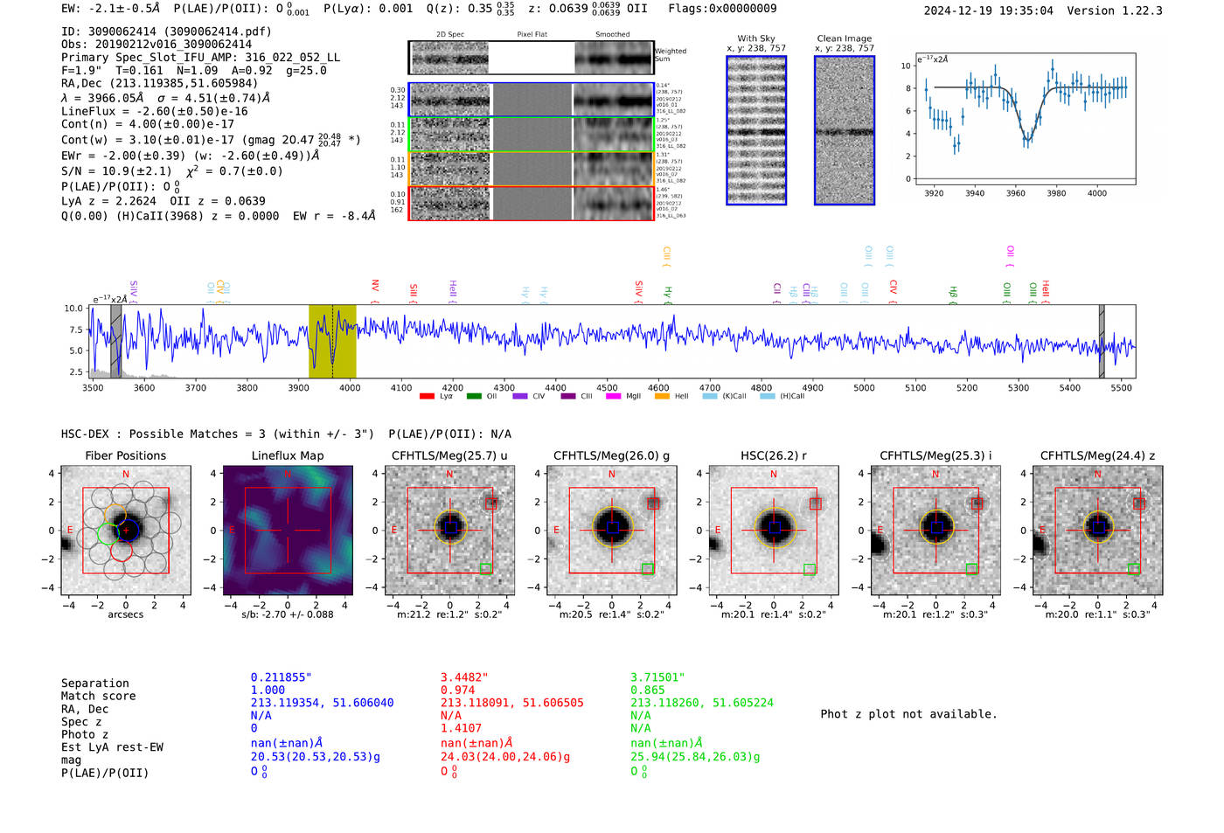Click the red Lyα legend swatch
This screenshot has height=833, width=1224.
click(427, 397)
